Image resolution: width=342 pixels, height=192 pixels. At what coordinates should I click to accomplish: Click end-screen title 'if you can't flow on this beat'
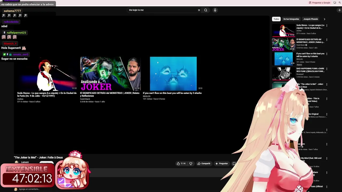click(x=172, y=93)
